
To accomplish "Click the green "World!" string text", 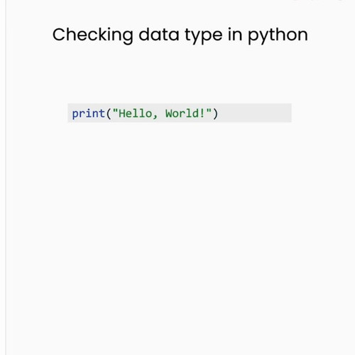I will pyautogui.click(x=185, y=114).
